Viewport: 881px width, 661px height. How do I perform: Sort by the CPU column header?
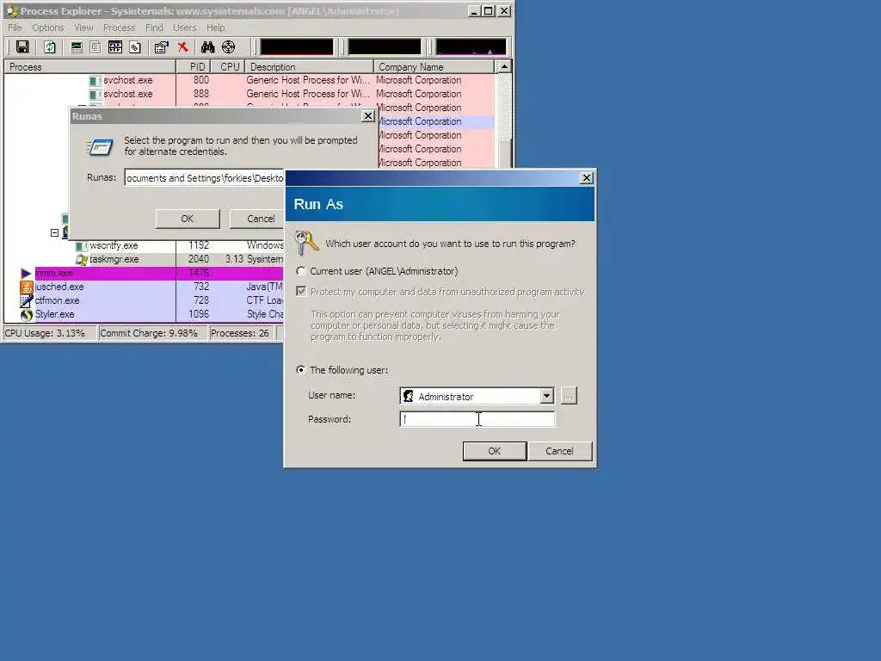228,67
